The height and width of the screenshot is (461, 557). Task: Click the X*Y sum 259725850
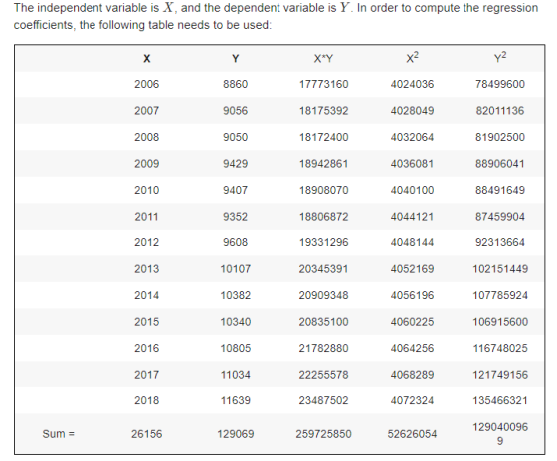tap(323, 434)
